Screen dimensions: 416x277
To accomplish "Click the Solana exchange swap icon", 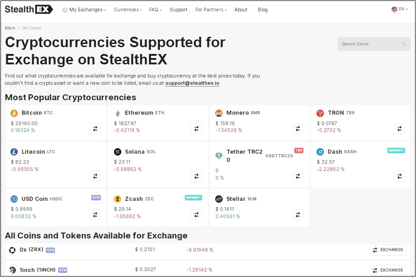I will click(x=196, y=176).
